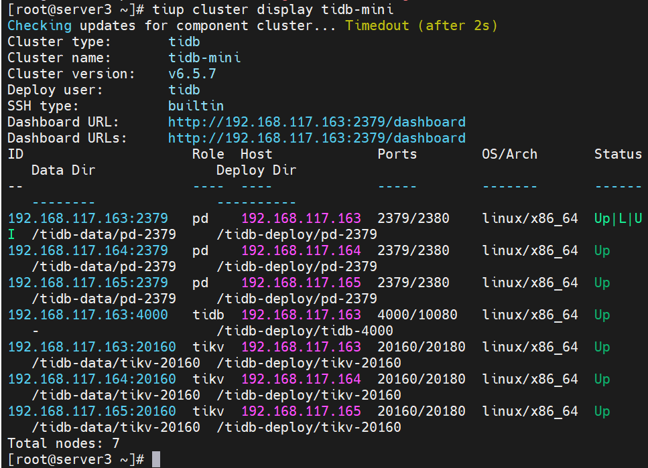
Task: Click the first Dashboard URL link
Action: point(316,122)
